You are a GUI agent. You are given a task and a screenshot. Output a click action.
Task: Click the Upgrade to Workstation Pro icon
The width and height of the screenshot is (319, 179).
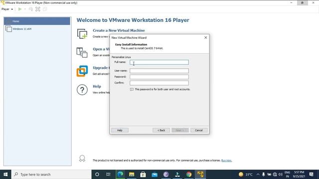point(82,71)
